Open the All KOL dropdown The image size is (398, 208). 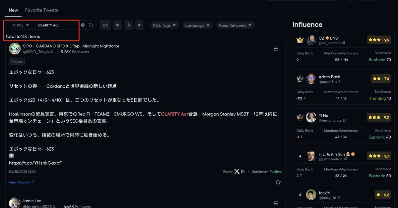[x=21, y=25]
